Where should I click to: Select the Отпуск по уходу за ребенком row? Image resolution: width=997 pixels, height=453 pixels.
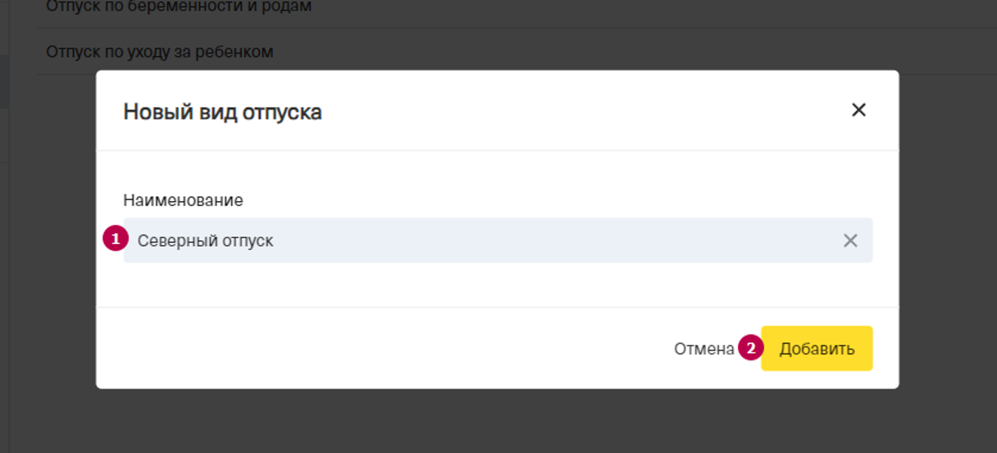pos(160,52)
